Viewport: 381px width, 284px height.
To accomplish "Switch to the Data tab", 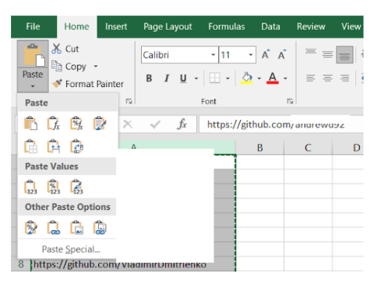I will (x=270, y=26).
